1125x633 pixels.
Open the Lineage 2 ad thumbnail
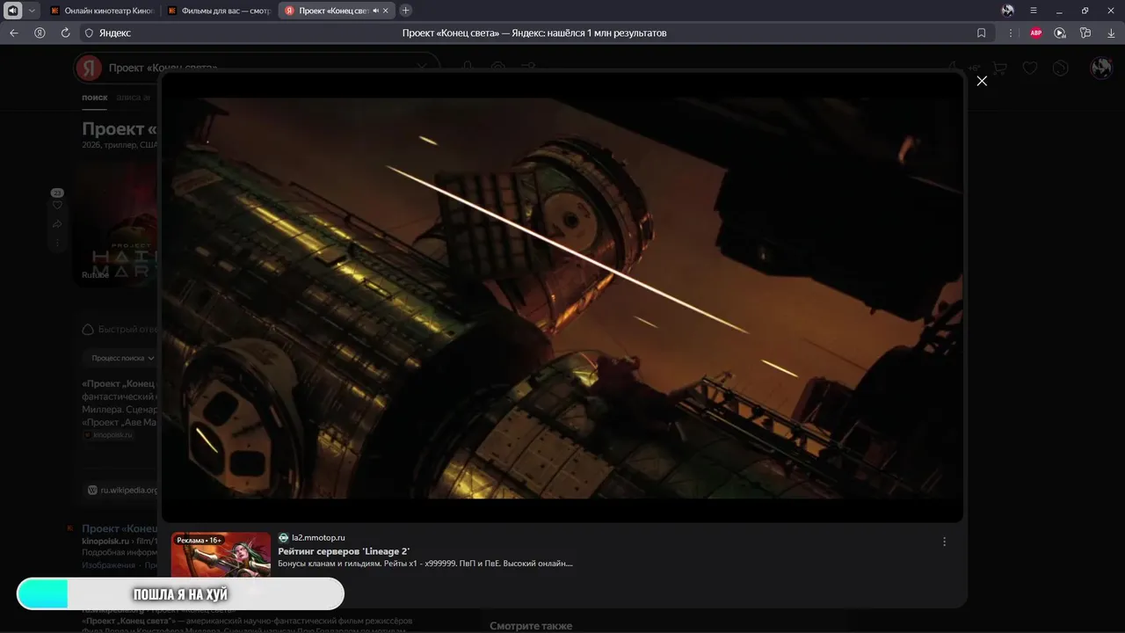pyautogui.click(x=221, y=554)
